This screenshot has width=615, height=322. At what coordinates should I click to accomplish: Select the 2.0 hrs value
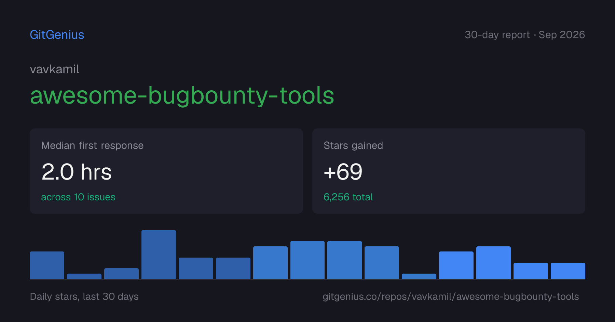(x=77, y=172)
